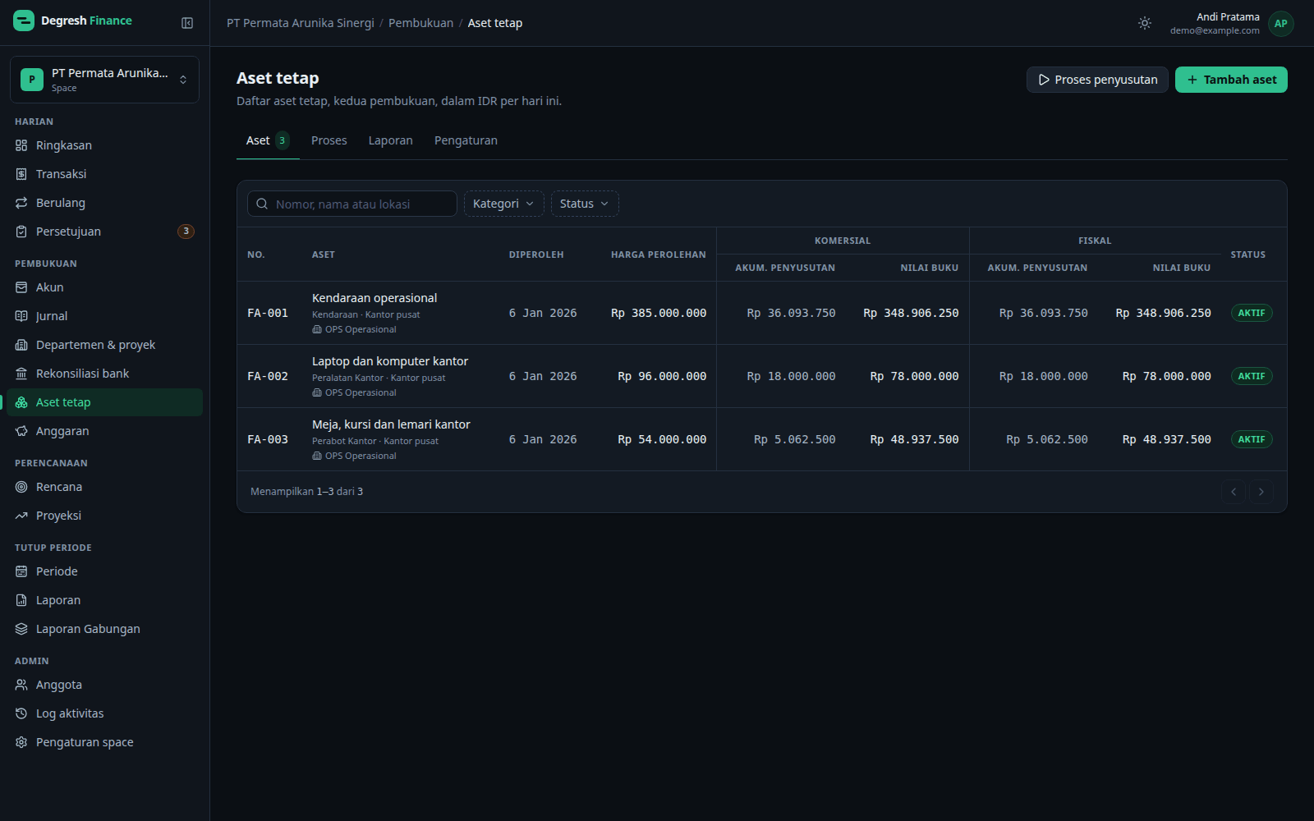
Task: Switch to the Proses tab
Action: (329, 140)
